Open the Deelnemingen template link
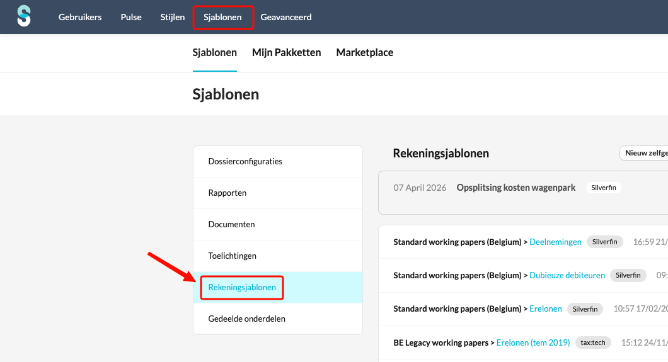Screen dimensions: 668x362 pyautogui.click(x=555, y=242)
